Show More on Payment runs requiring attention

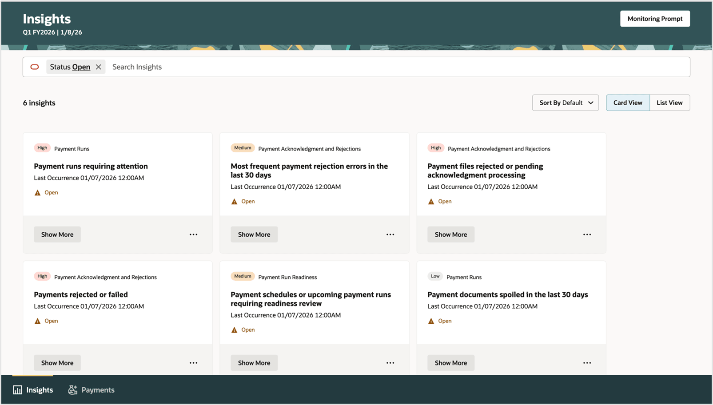click(57, 234)
